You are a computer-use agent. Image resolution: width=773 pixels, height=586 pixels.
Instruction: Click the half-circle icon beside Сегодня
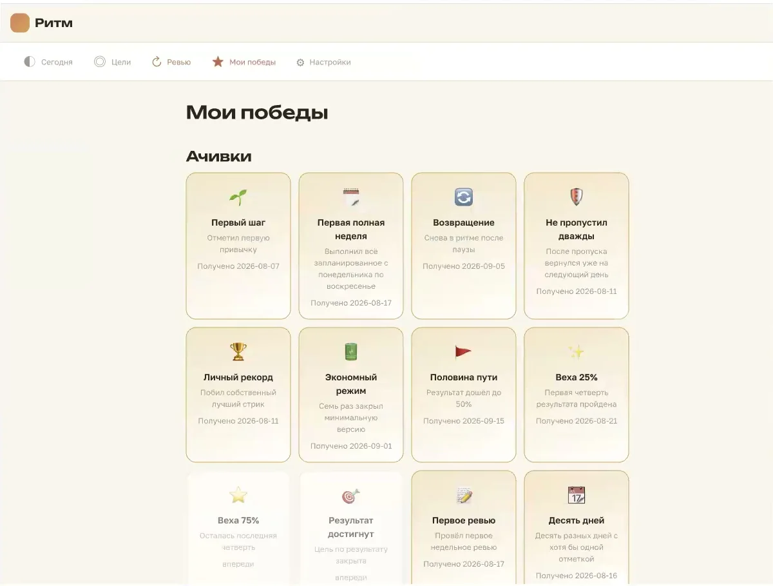30,62
